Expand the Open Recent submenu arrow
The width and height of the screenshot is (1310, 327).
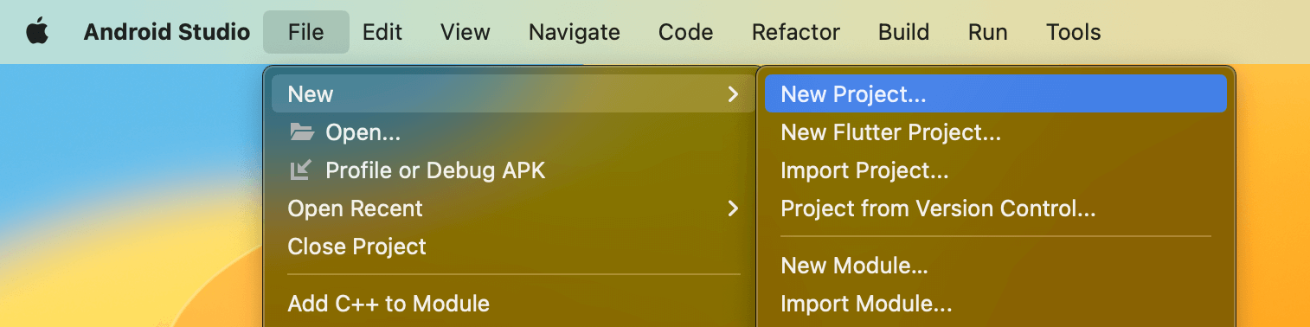[733, 208]
